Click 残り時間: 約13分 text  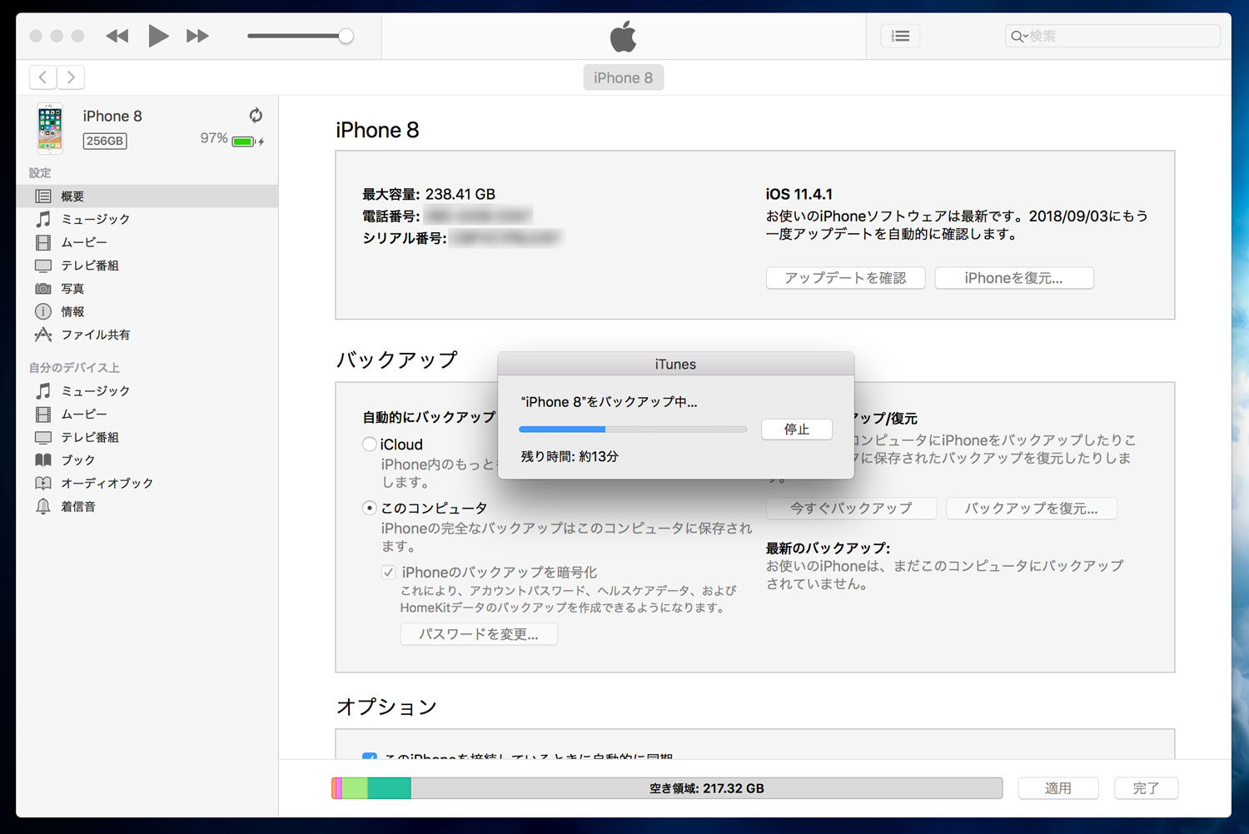click(x=570, y=456)
